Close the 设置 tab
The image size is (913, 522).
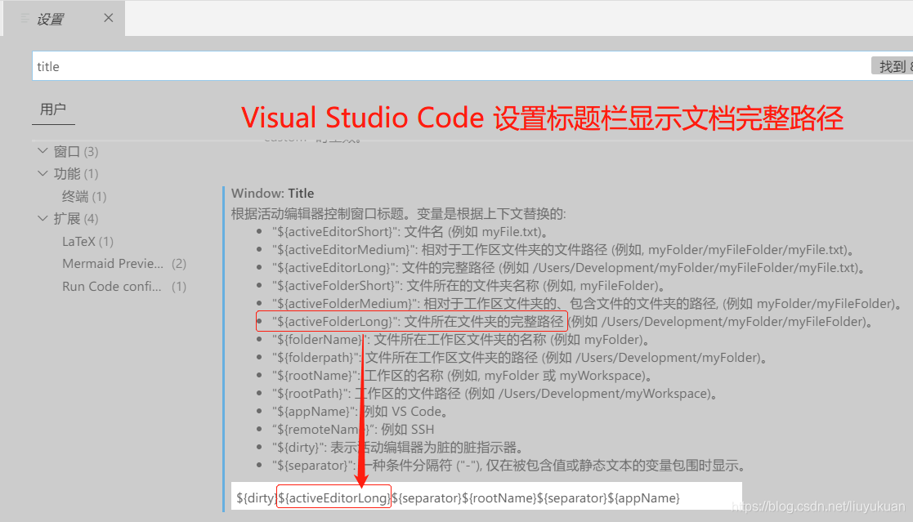click(x=109, y=18)
